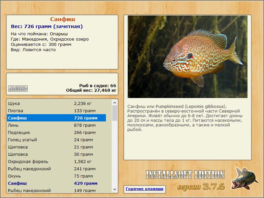
Task: Select Плотва 133 грамм row
Action: [56, 111]
